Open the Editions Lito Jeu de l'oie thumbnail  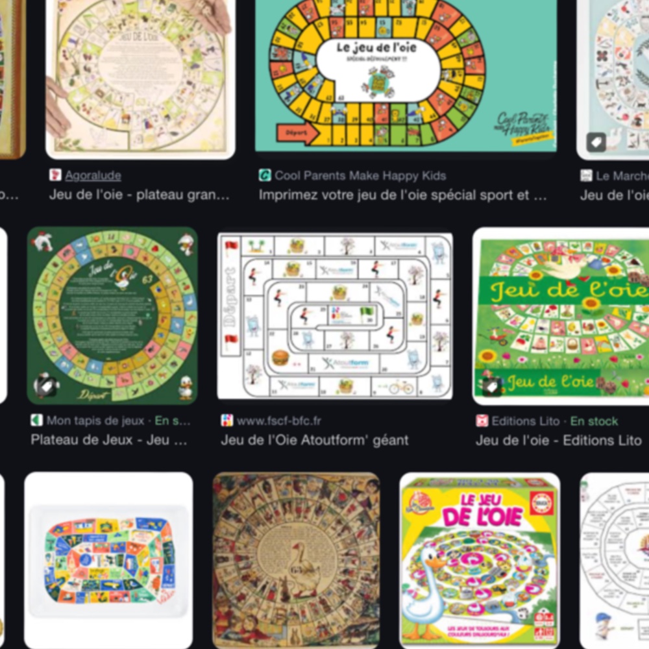click(x=561, y=316)
